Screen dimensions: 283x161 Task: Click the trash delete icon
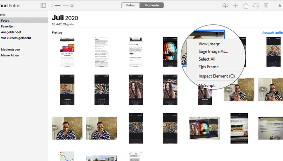[x=266, y=6]
